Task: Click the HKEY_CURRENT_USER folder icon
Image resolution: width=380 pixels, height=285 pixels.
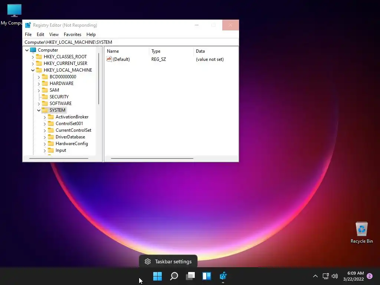Action: [39, 63]
